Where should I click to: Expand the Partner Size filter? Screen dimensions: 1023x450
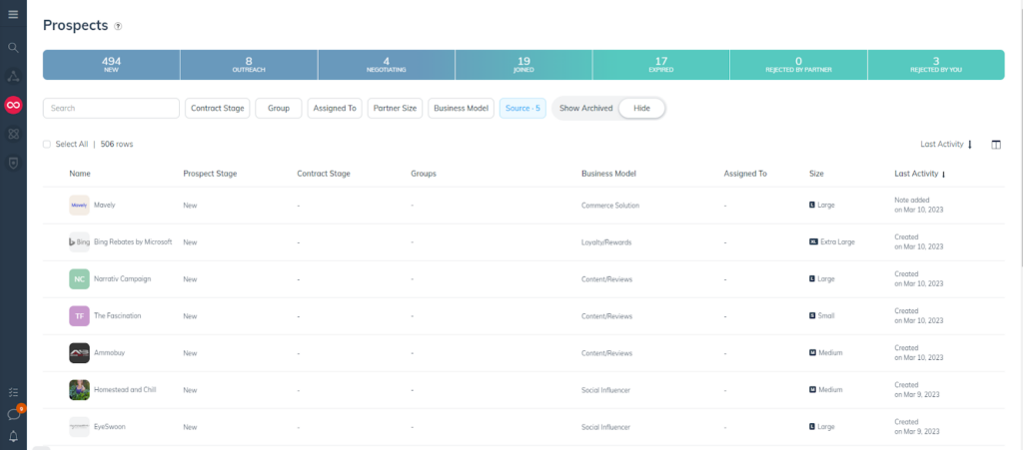pyautogui.click(x=395, y=108)
